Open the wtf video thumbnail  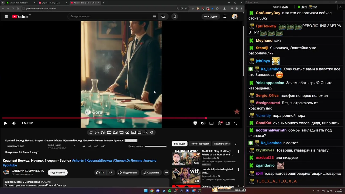(x=186, y=175)
